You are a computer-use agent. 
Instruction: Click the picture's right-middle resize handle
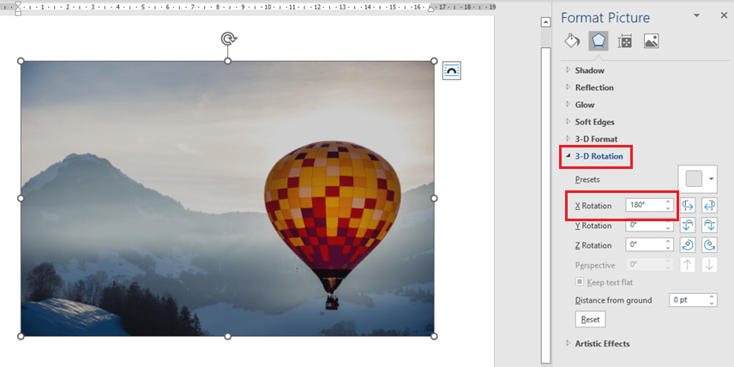[434, 198]
